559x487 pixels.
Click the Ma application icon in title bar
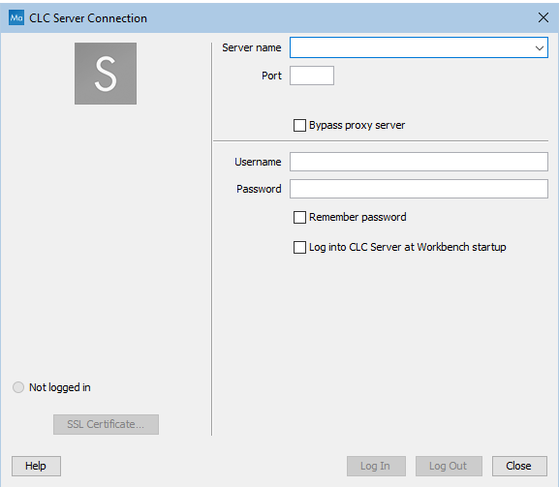click(x=16, y=17)
